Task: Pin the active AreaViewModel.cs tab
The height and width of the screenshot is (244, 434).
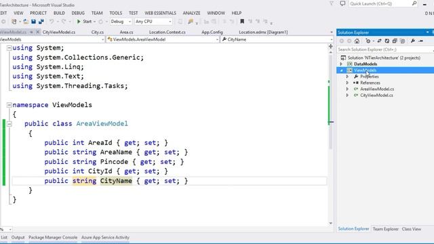Action: (x=31, y=32)
